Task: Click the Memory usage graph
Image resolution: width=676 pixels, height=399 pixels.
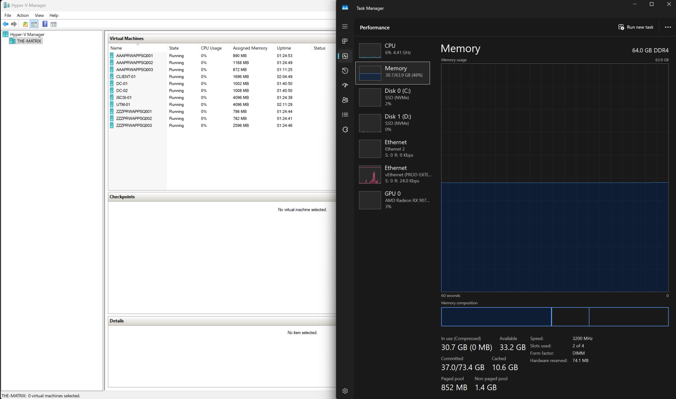Action: [x=555, y=177]
